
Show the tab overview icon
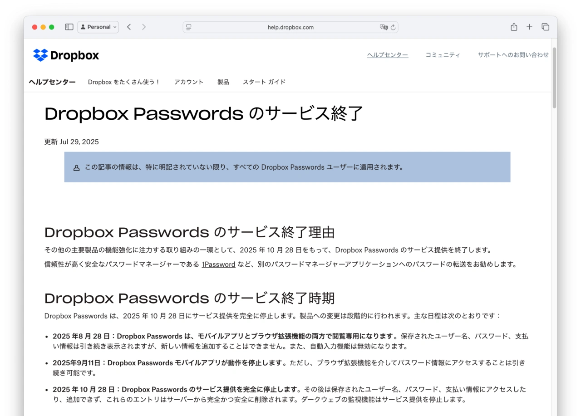545,27
